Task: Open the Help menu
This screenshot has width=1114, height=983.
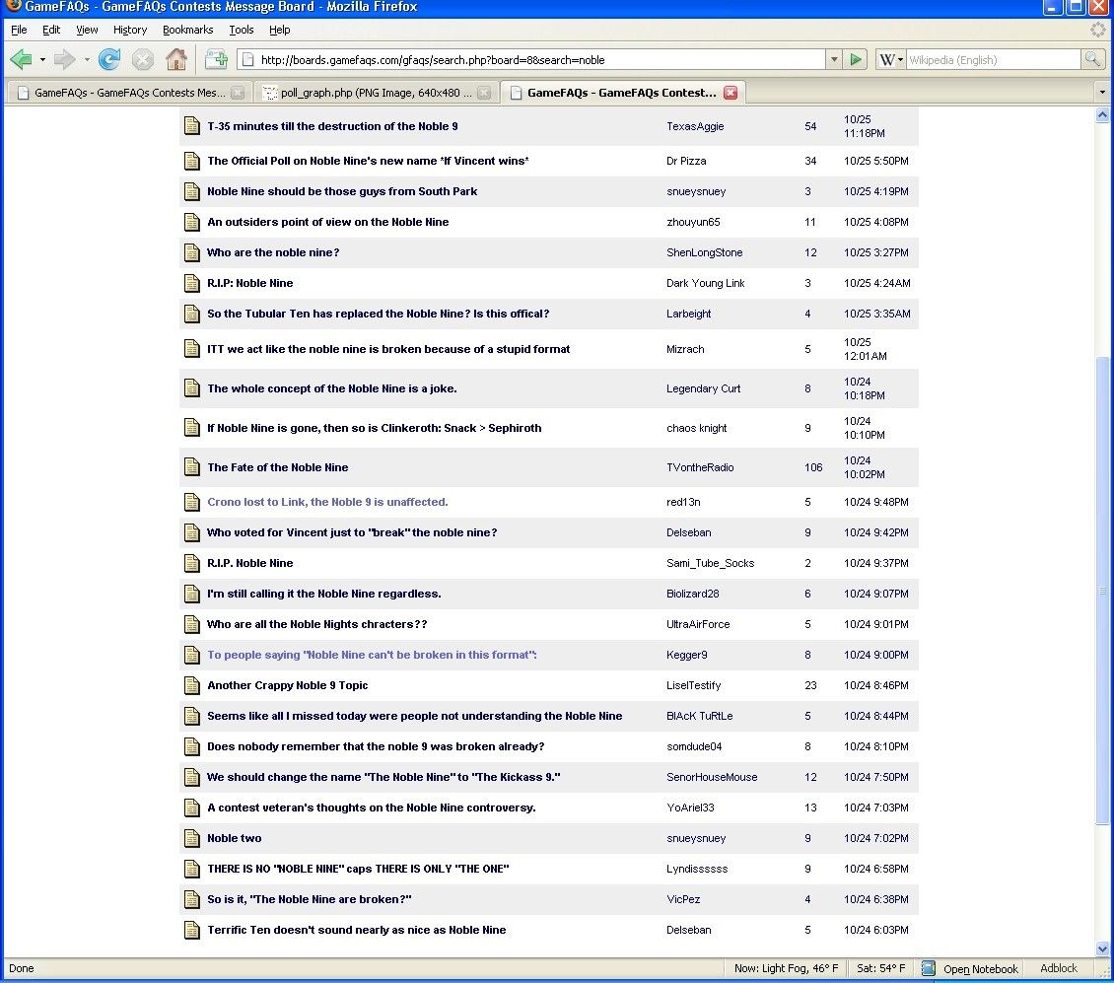Action: (x=279, y=30)
